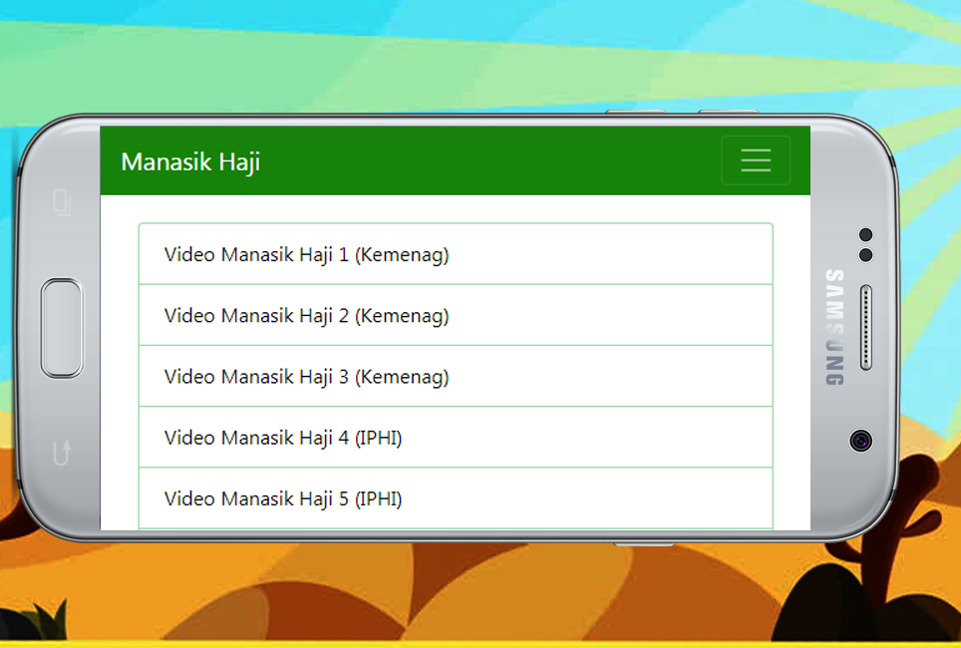The image size is (961, 648).
Task: Open the hamburger menu in the green header
Action: [x=756, y=161]
